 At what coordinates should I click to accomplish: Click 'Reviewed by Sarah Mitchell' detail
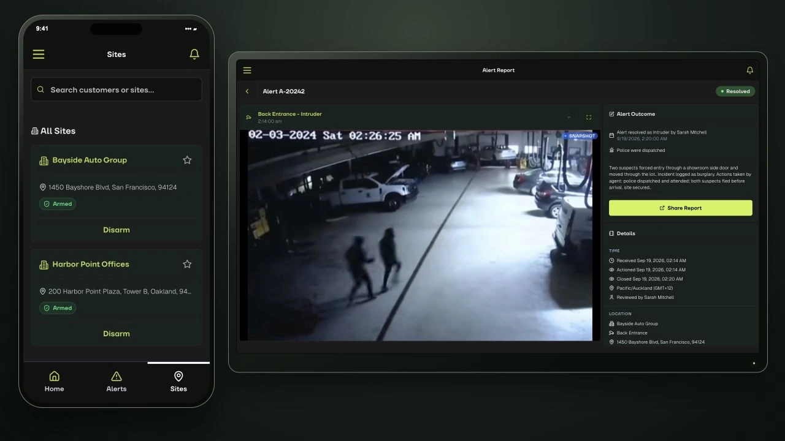coord(645,297)
